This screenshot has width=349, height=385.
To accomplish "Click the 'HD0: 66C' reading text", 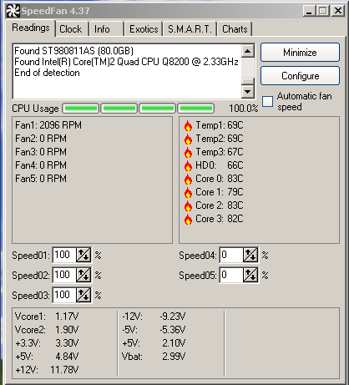I will (x=220, y=165).
